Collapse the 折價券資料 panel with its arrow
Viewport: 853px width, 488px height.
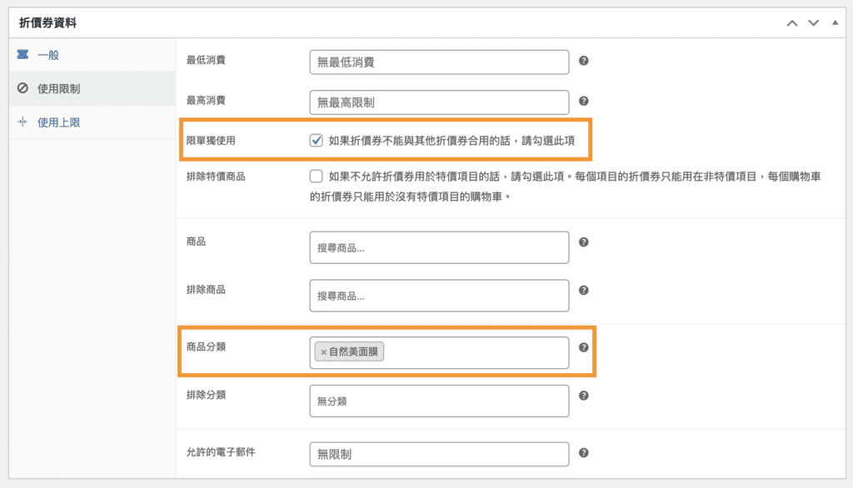836,23
